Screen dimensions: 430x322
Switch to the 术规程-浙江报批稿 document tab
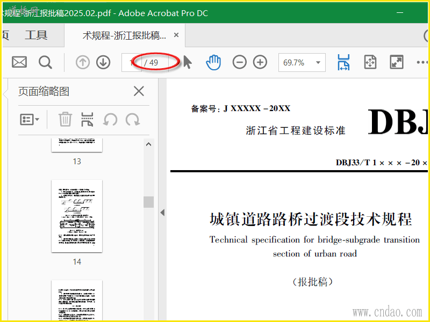click(x=124, y=35)
